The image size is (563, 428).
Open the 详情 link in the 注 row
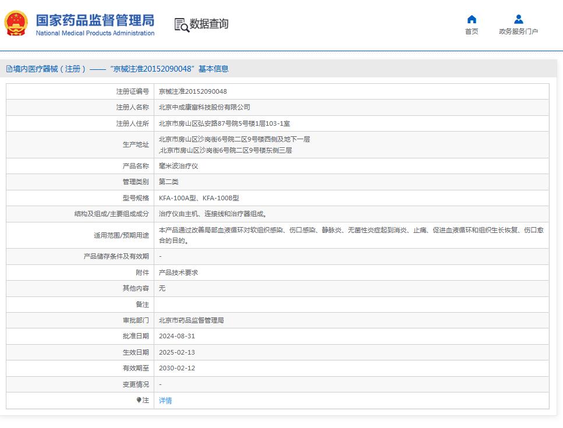tap(165, 400)
